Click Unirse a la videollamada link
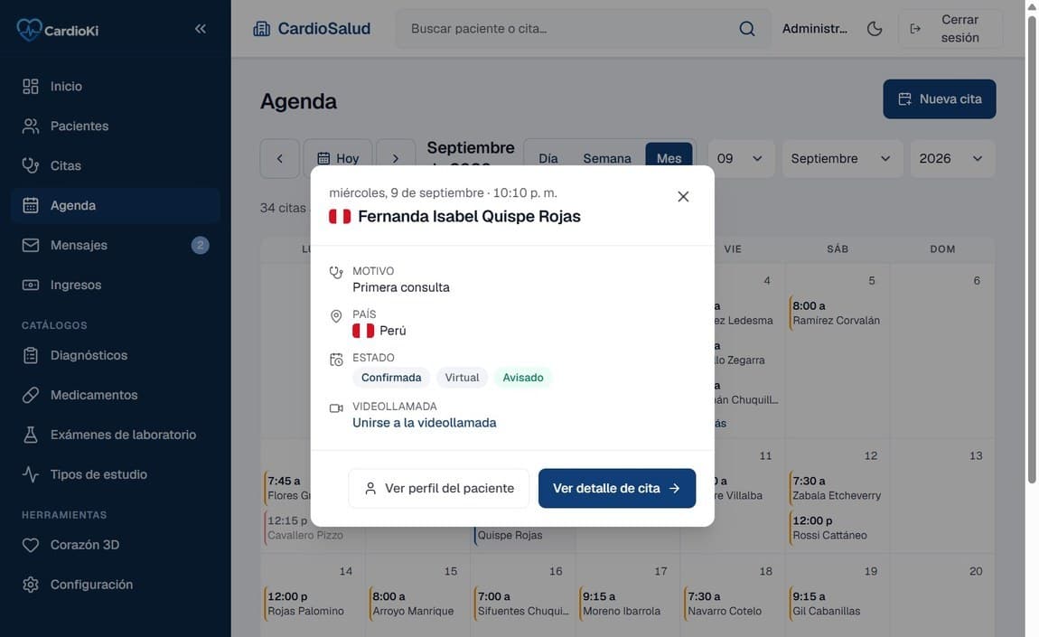1039x637 pixels. (424, 422)
